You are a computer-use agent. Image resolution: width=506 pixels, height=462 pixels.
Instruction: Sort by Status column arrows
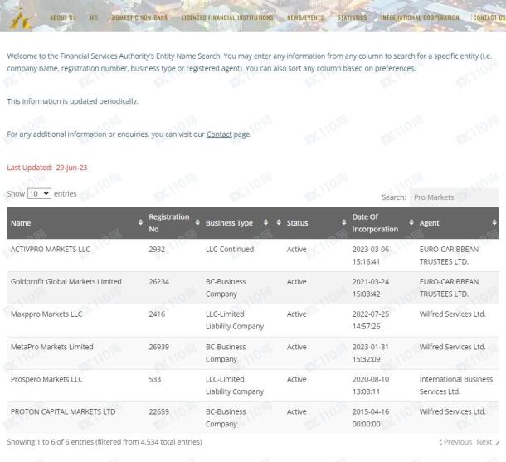(344, 222)
